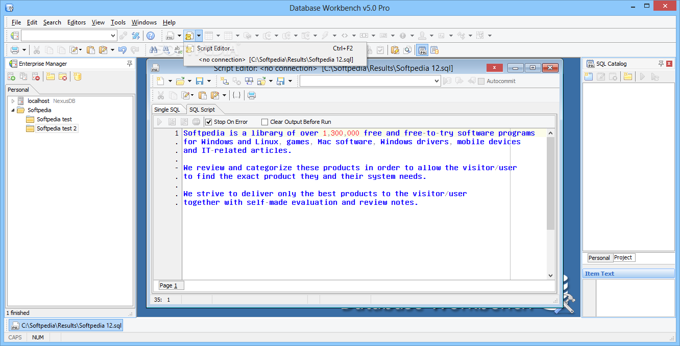The width and height of the screenshot is (680, 346).
Task: Open the Editors menu
Action: [77, 22]
